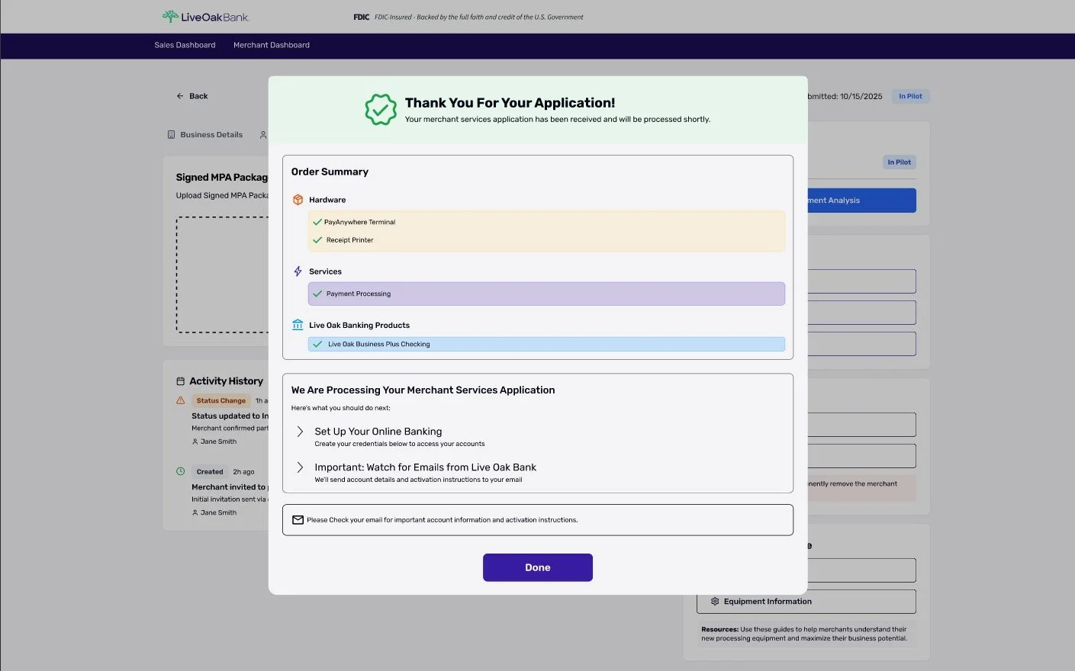The height and width of the screenshot is (671, 1075).
Task: Click the Receipt Printer text
Action: [x=350, y=240]
